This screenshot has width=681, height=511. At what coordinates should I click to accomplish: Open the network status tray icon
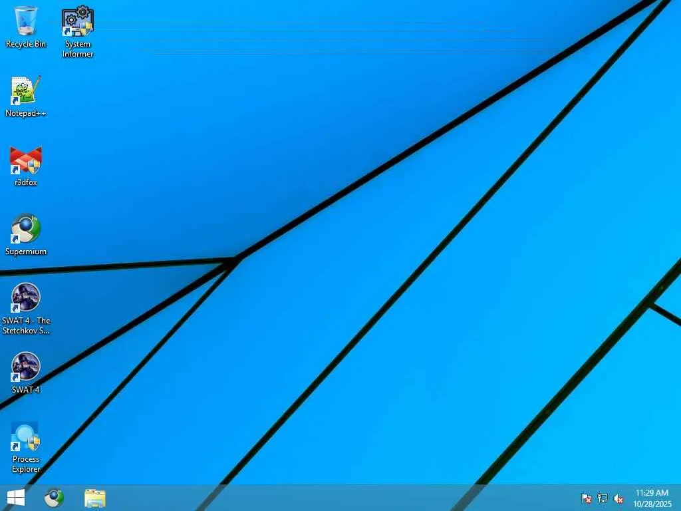click(x=602, y=498)
